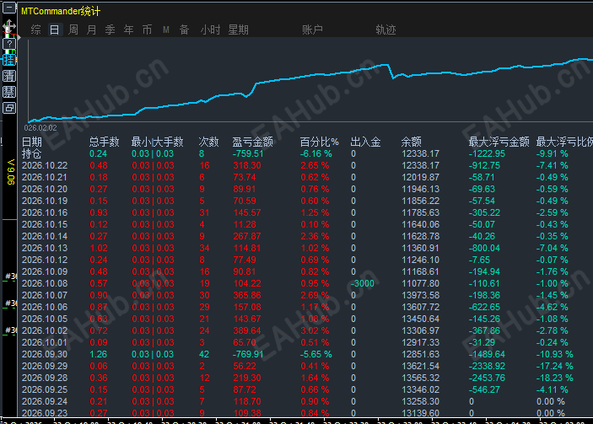593x424 pixels.
Task: Switch to the 账户 account tab
Action: tap(312, 30)
